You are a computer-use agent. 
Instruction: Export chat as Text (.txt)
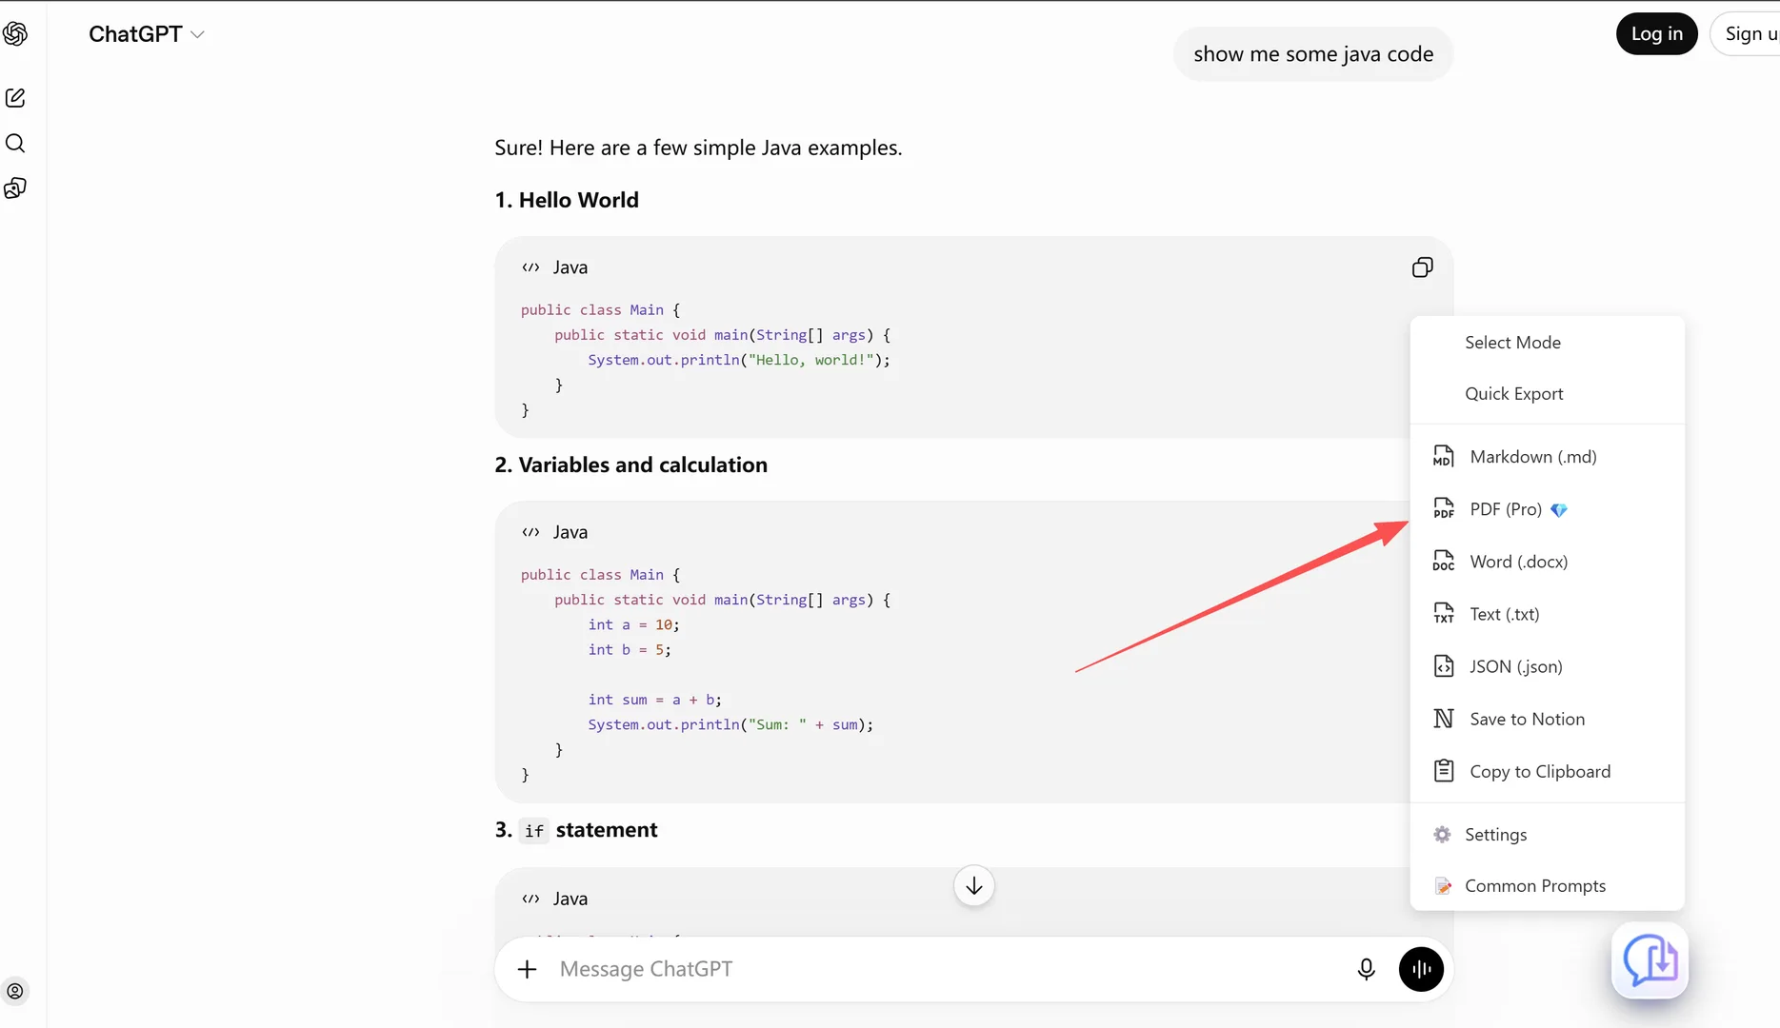click(x=1548, y=614)
